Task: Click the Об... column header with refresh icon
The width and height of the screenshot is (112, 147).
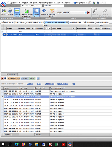Action: (48, 29)
